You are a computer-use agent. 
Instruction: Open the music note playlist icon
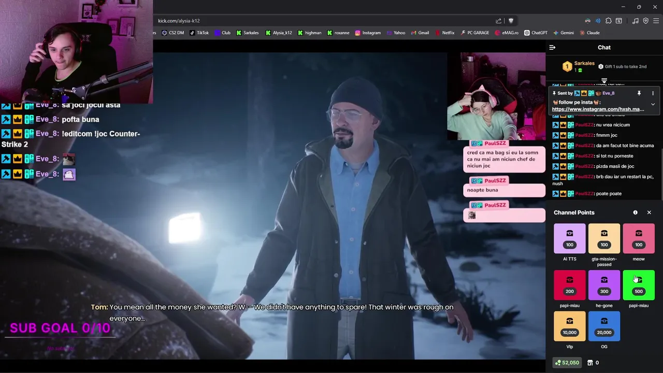[636, 21]
